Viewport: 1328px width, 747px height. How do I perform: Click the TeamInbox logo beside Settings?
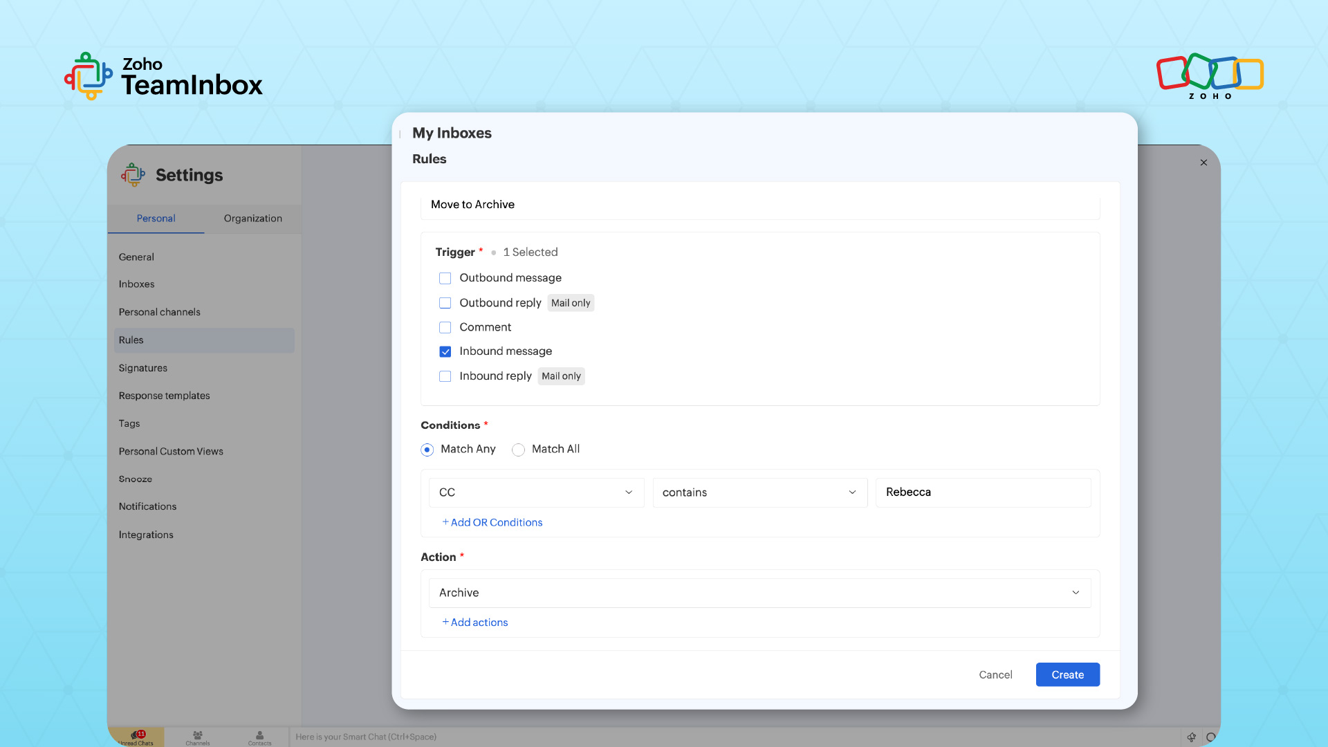click(x=133, y=175)
